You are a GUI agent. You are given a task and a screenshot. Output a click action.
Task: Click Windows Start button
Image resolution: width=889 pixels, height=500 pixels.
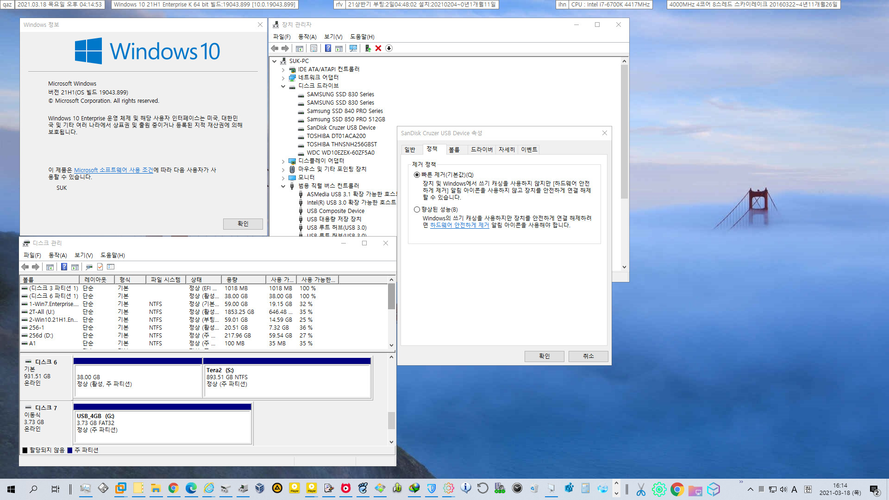point(11,489)
